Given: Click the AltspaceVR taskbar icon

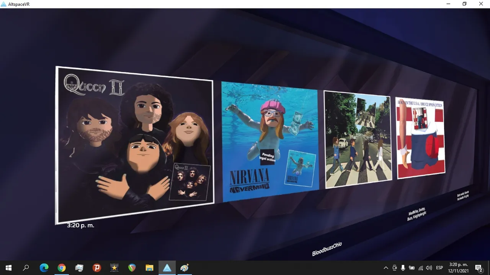Looking at the screenshot, I should pyautogui.click(x=167, y=268).
